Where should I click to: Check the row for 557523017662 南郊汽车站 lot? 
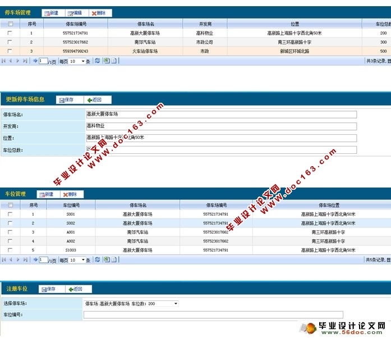pos(10,42)
